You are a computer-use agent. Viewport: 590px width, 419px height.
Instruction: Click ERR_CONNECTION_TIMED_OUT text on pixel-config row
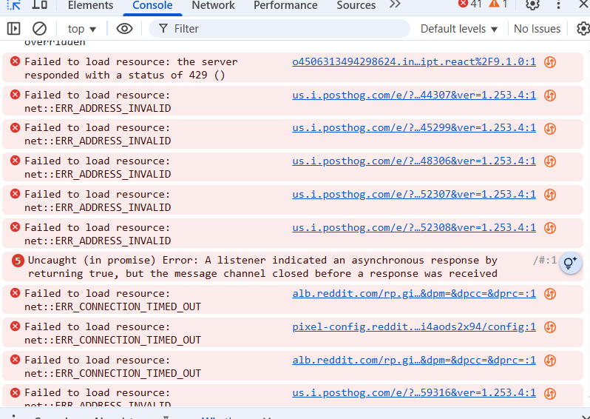click(x=112, y=340)
